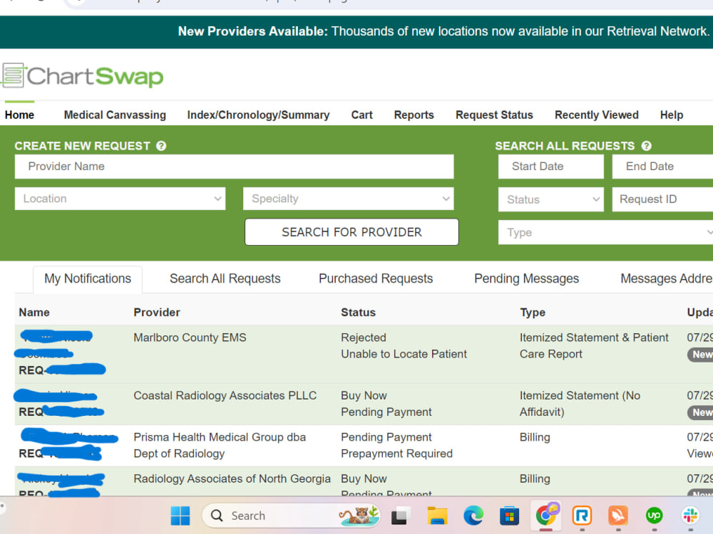Select Radiology Associates of North Georgia cell
Viewport: 713px width, 534px height.
point(232,479)
